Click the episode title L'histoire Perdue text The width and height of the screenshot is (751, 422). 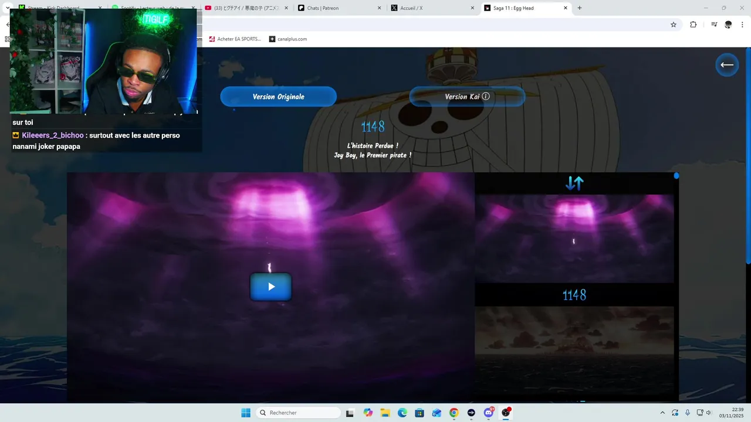point(373,145)
